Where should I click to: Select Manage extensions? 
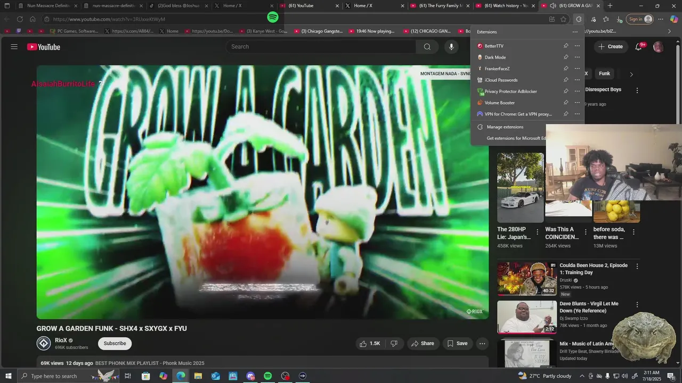(505, 127)
